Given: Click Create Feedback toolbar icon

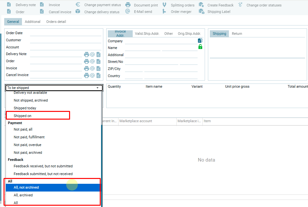Looking at the screenshot, I should [201, 5].
